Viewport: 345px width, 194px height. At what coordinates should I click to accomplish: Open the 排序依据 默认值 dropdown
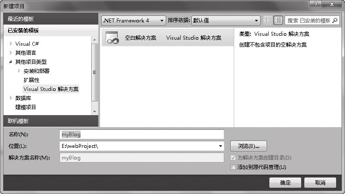click(226, 20)
